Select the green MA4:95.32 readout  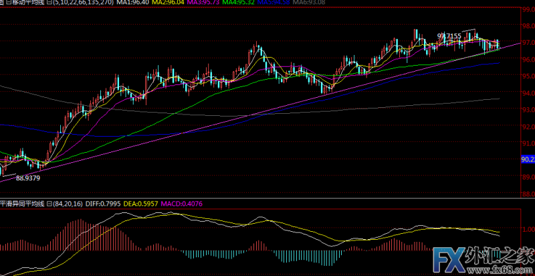tap(239, 2)
